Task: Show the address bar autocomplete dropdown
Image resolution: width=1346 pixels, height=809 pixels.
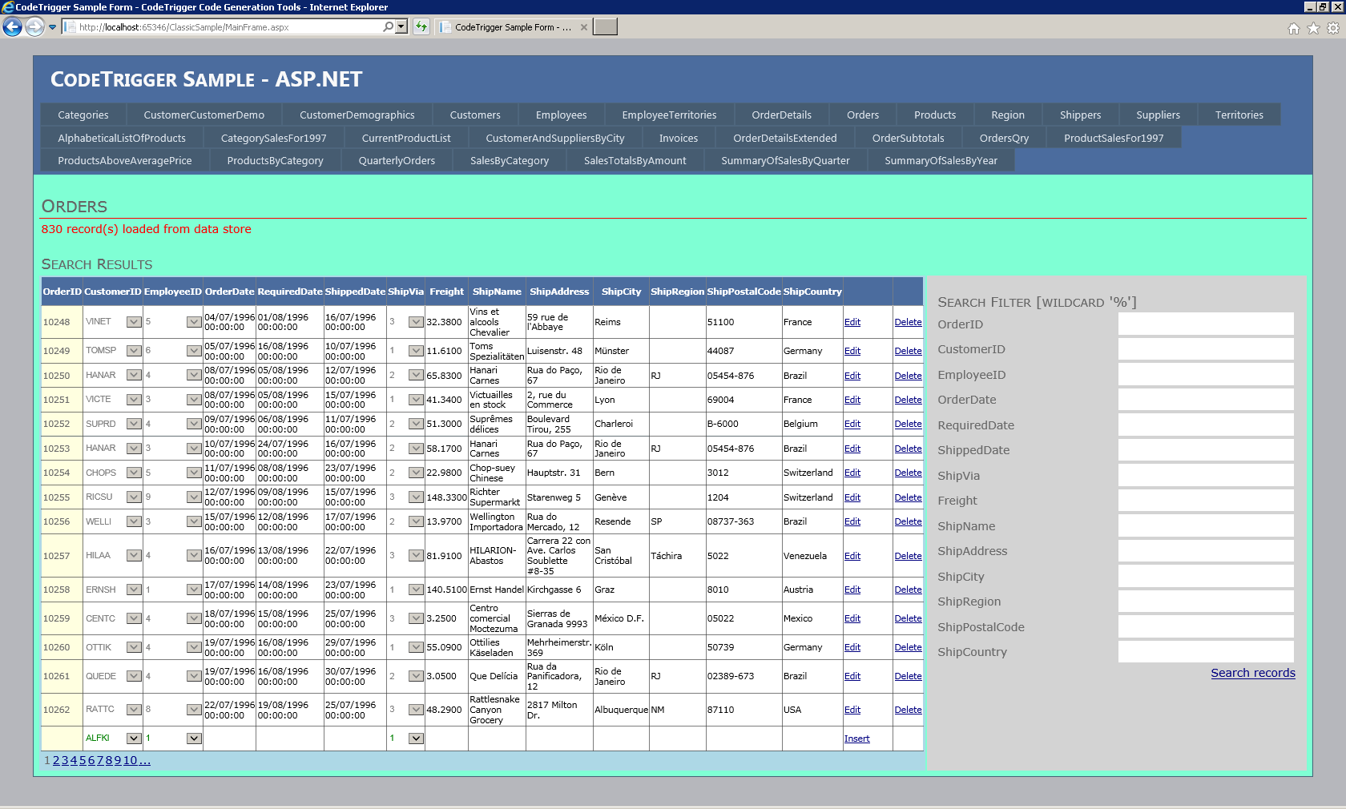Action: tap(401, 26)
